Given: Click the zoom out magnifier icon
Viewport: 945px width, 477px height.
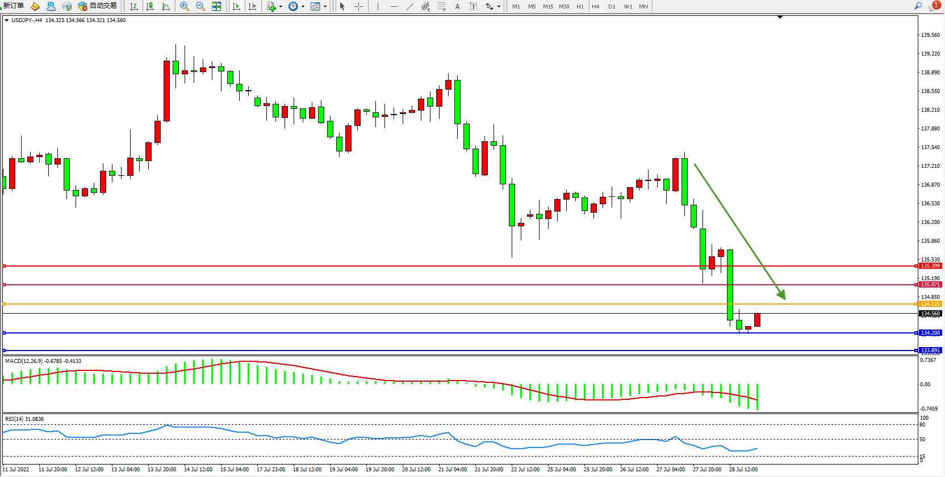Looking at the screenshot, I should tap(200, 6).
